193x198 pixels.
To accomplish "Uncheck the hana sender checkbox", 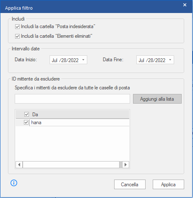I will [x=26, y=122].
